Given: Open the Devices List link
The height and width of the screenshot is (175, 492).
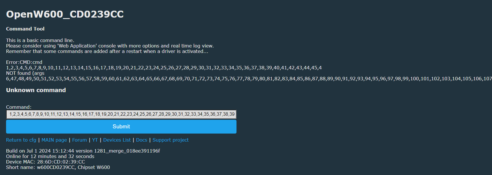Looking at the screenshot, I should click(117, 140).
